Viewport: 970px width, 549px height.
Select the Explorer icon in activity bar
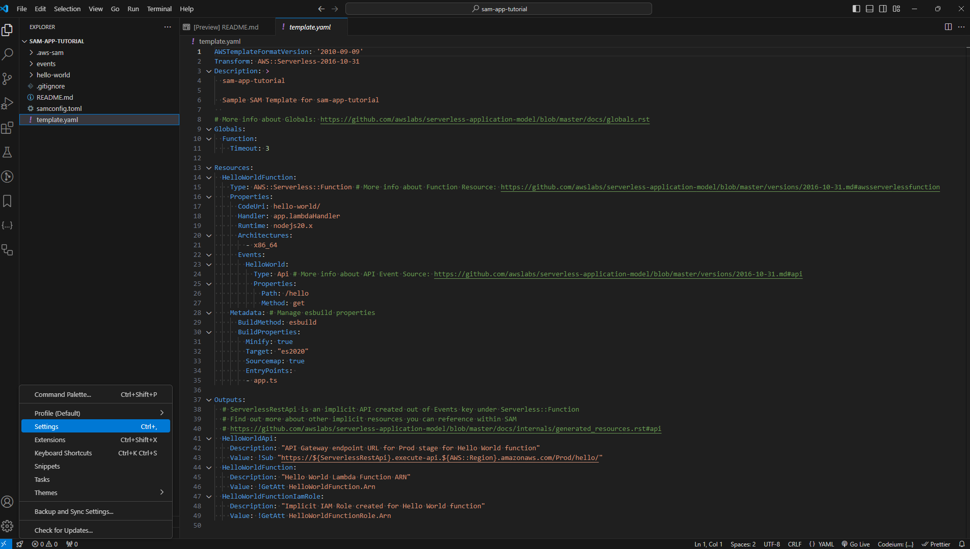point(8,30)
